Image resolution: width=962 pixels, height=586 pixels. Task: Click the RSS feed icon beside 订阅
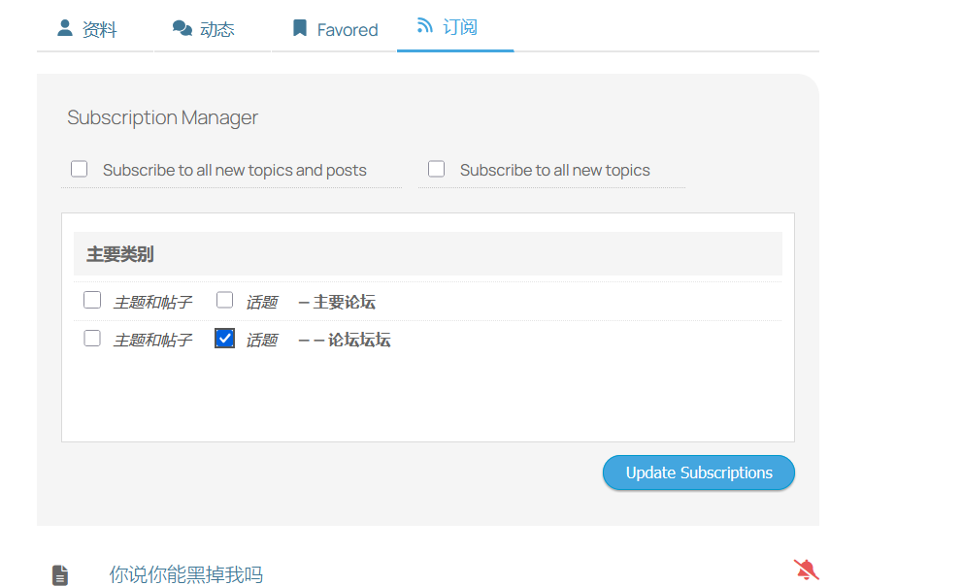424,26
